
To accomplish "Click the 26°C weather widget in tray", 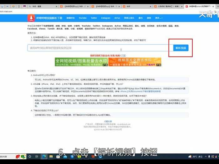I will coord(196,157).
